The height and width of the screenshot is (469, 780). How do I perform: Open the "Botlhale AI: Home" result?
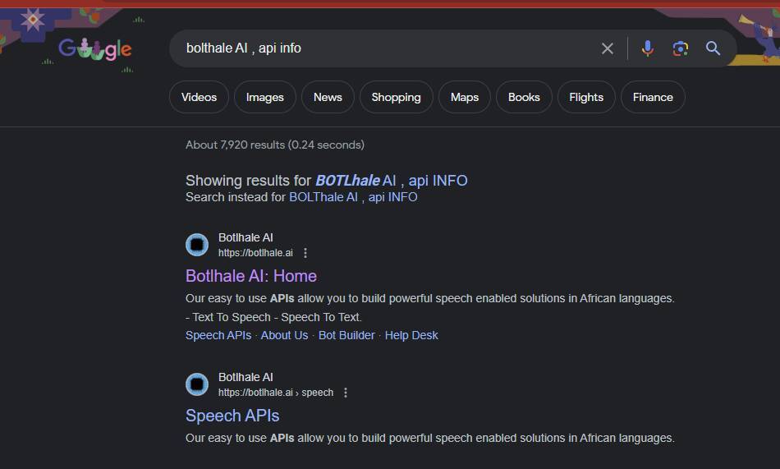(251, 276)
